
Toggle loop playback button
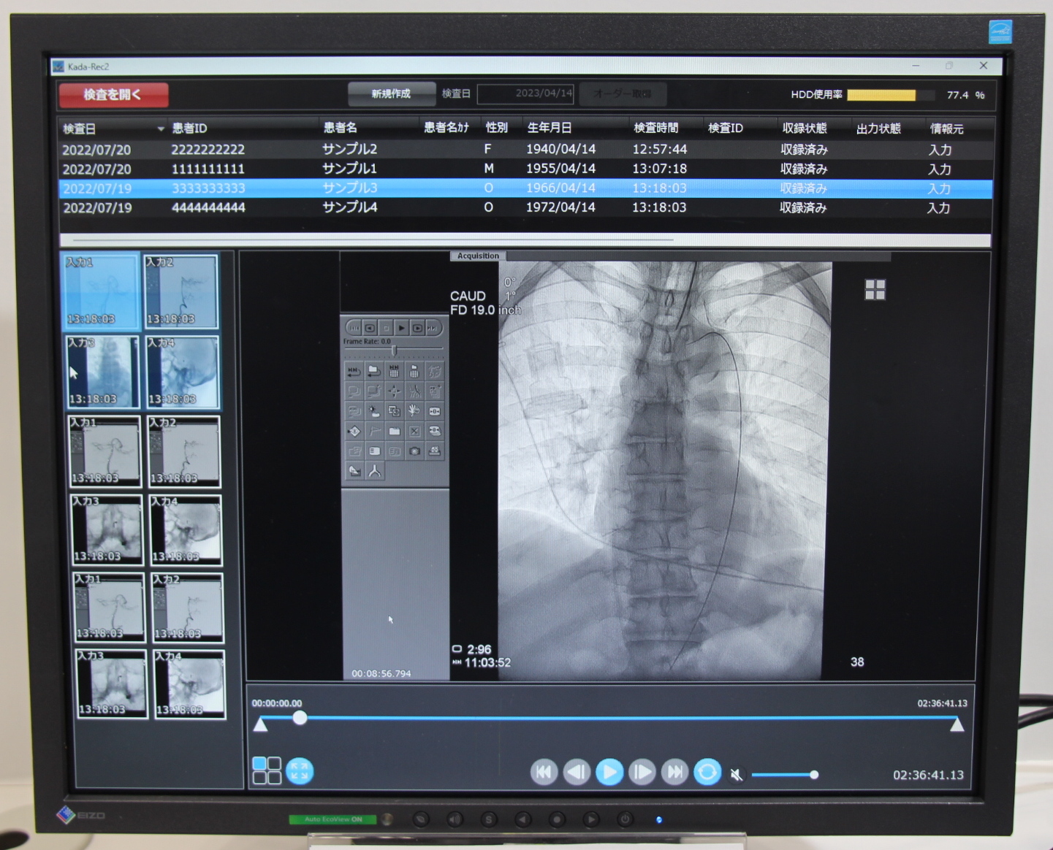[707, 772]
